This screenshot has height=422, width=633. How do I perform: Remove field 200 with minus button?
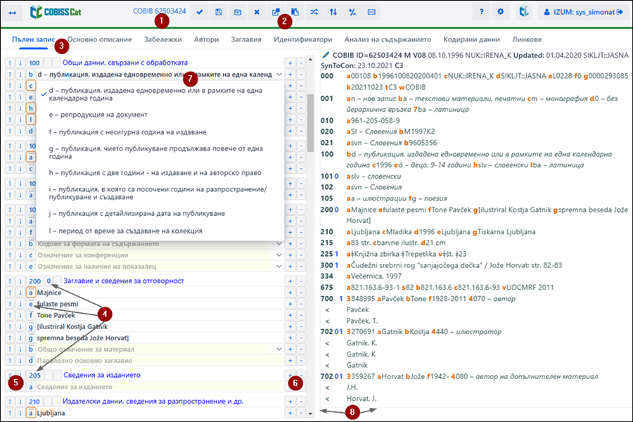[301, 281]
